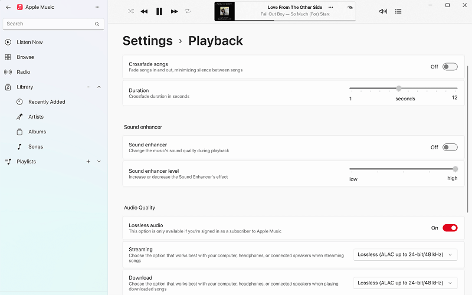Click the Sound enhancer level slider handle

coord(455,169)
